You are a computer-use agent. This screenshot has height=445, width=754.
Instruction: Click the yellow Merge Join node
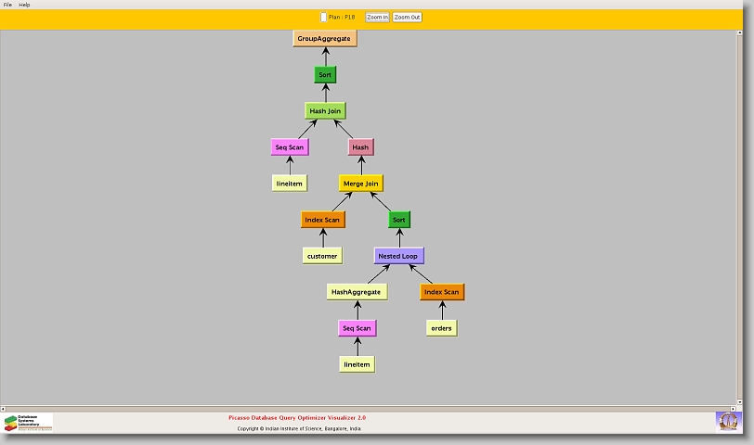[x=360, y=184]
